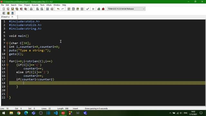Click the 'Insert' mode status bar entry
This screenshot has height=116, width=206.
coord(75,109)
